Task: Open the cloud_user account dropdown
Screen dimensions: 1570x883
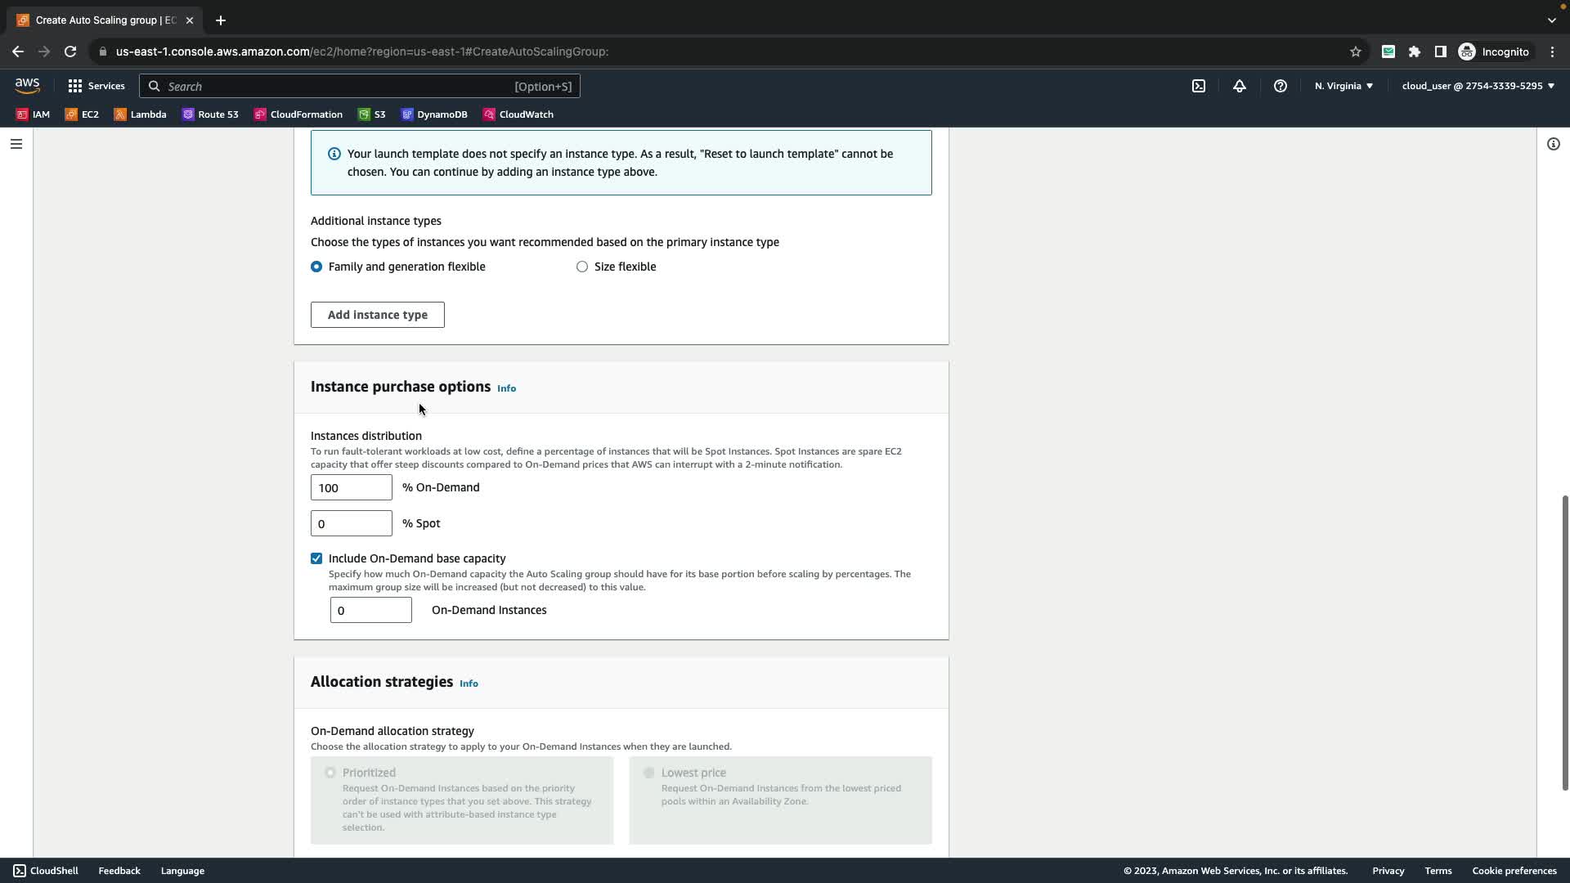Action: click(x=1478, y=86)
